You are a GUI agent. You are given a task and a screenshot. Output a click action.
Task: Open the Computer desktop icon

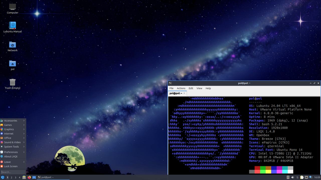(x=13, y=8)
